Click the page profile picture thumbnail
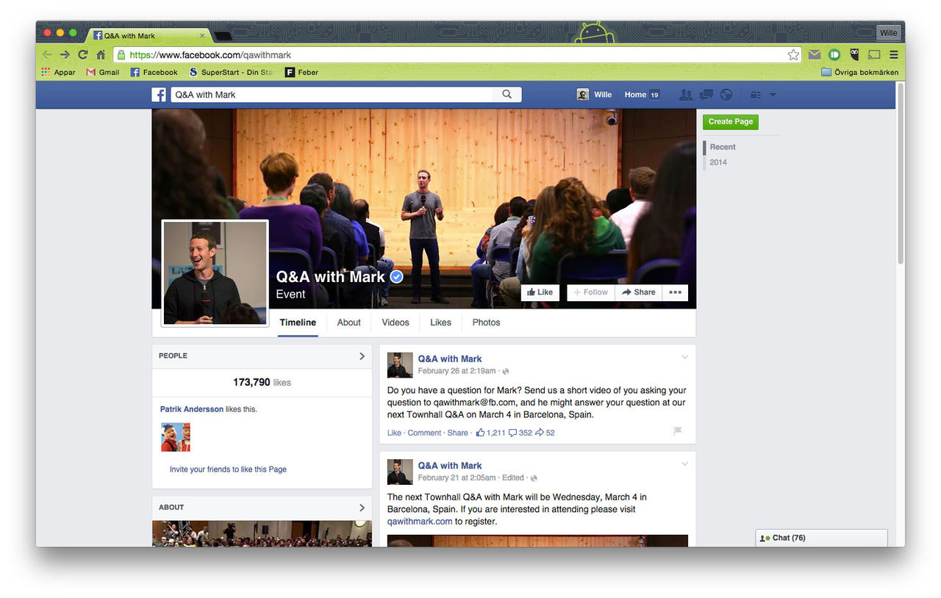This screenshot has width=941, height=598. (x=215, y=273)
